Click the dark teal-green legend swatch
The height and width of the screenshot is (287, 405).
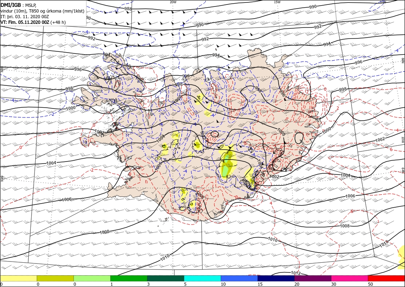click(x=166, y=278)
